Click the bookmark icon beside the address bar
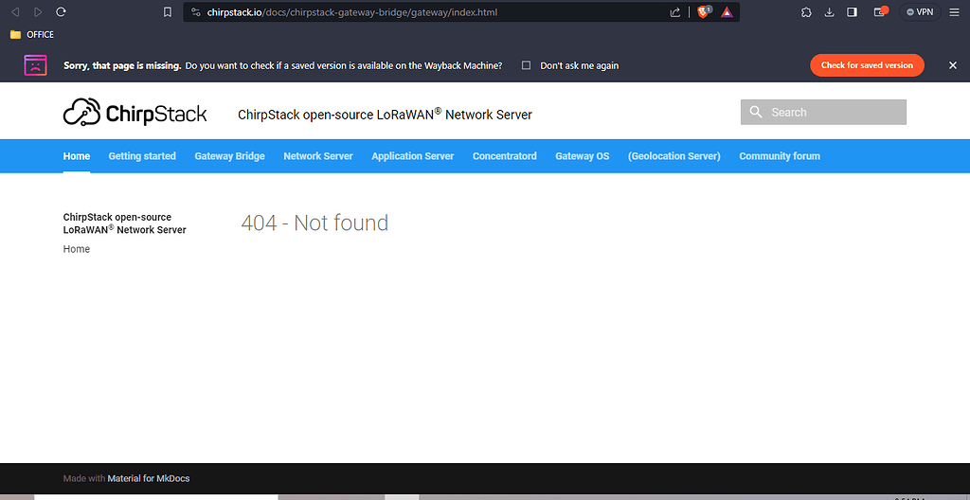This screenshot has width=970, height=500. [x=168, y=12]
